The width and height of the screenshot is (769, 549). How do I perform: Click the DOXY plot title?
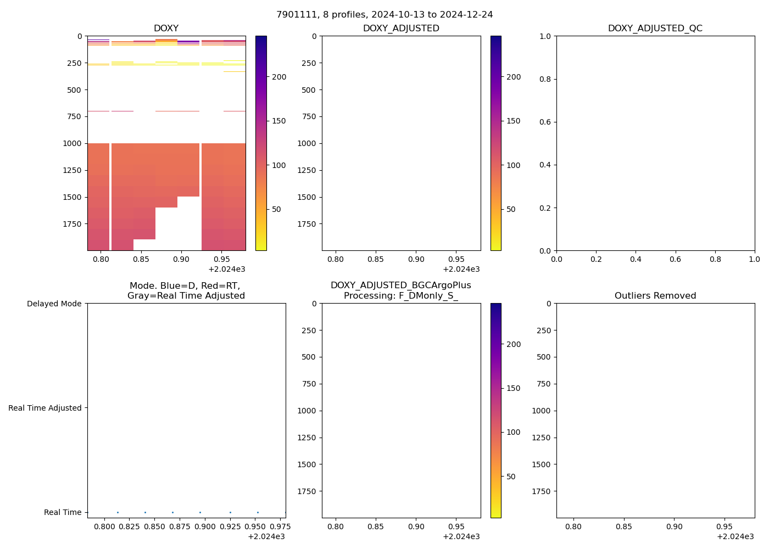pyautogui.click(x=166, y=28)
